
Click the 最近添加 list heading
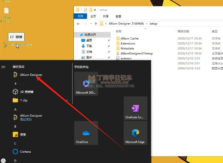[19, 67]
